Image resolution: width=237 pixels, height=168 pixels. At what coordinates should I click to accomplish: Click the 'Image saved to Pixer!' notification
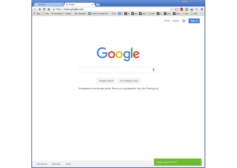pos(178,162)
